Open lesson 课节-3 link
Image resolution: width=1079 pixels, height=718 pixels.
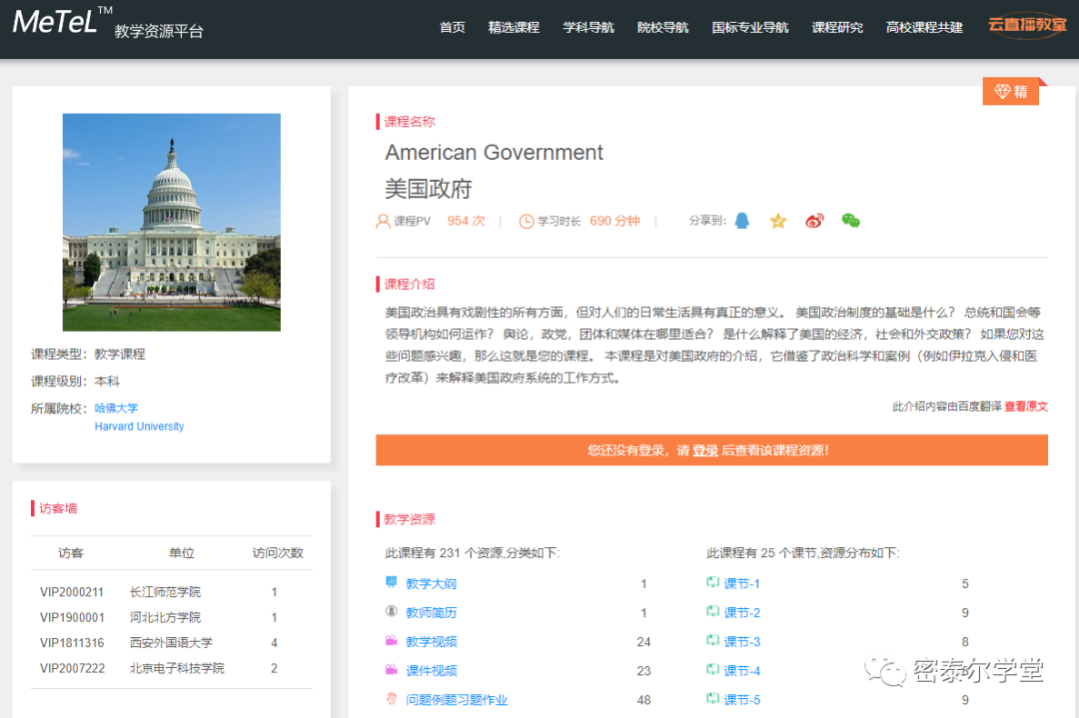(x=741, y=642)
